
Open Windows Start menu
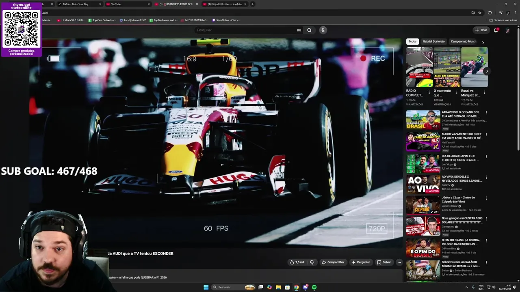tap(206, 287)
